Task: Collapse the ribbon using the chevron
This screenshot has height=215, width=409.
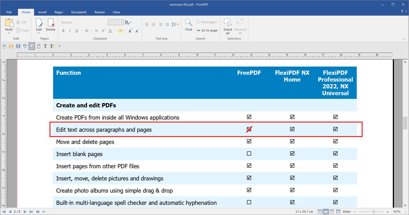Action: click(404, 39)
